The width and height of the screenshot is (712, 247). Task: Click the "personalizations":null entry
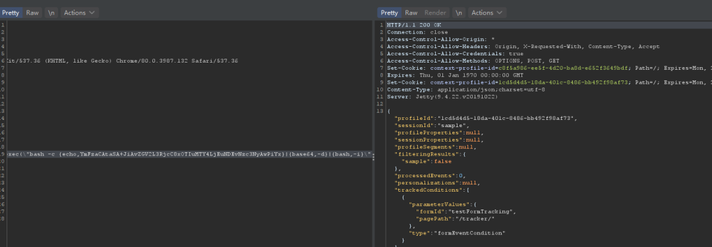click(437, 183)
